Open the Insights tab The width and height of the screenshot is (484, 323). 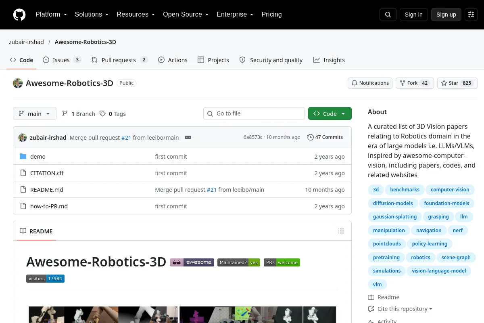(329, 60)
